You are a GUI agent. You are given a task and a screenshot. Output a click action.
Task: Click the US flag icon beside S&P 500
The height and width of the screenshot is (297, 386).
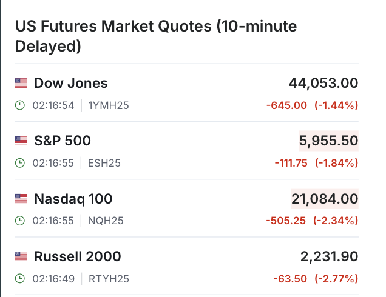21,141
